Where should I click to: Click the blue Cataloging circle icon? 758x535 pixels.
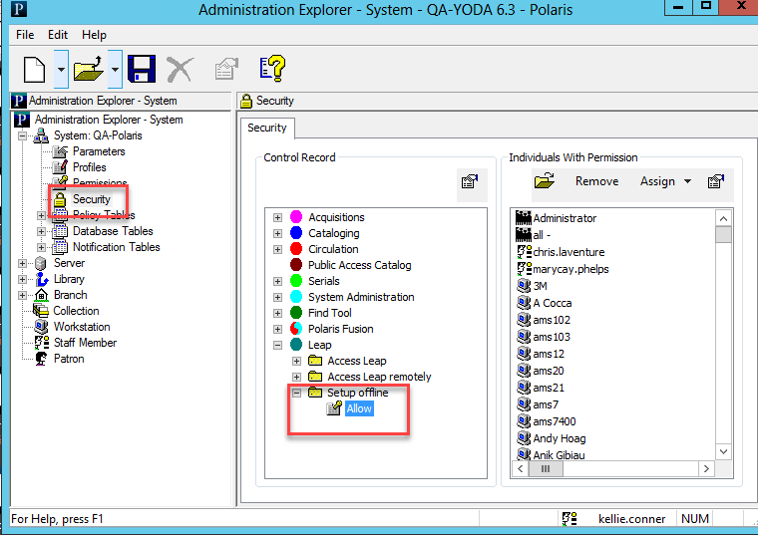pyautogui.click(x=296, y=233)
